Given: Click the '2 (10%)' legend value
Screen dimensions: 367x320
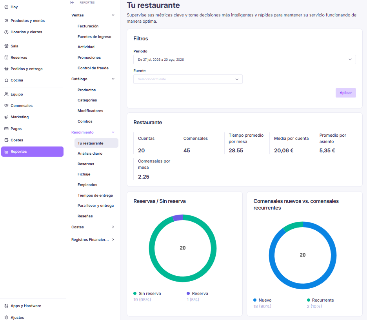Looking at the screenshot, I should tap(314, 306).
